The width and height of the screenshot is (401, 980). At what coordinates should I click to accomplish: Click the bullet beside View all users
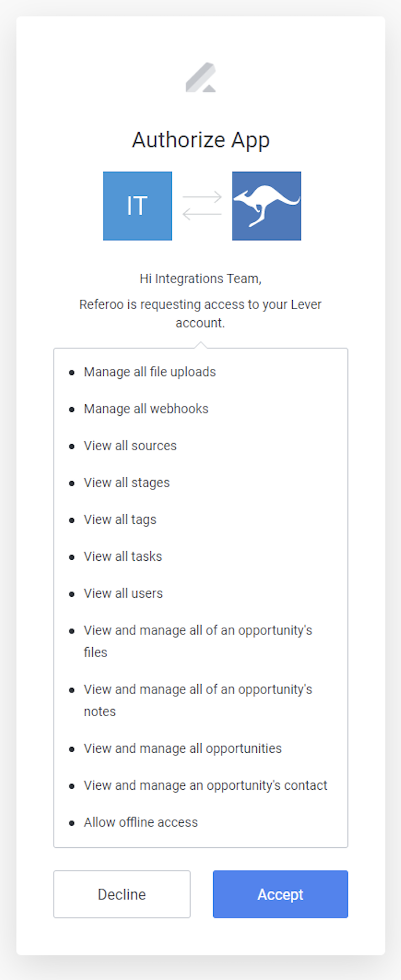[x=72, y=593]
